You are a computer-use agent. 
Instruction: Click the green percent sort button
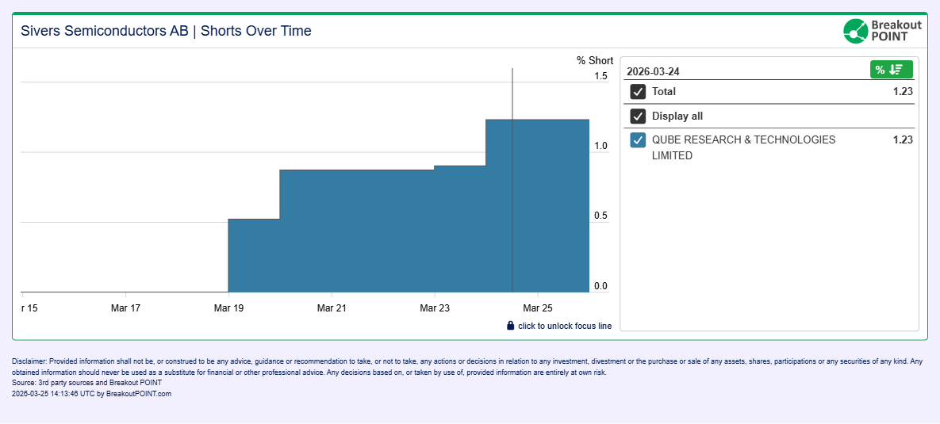coord(892,70)
